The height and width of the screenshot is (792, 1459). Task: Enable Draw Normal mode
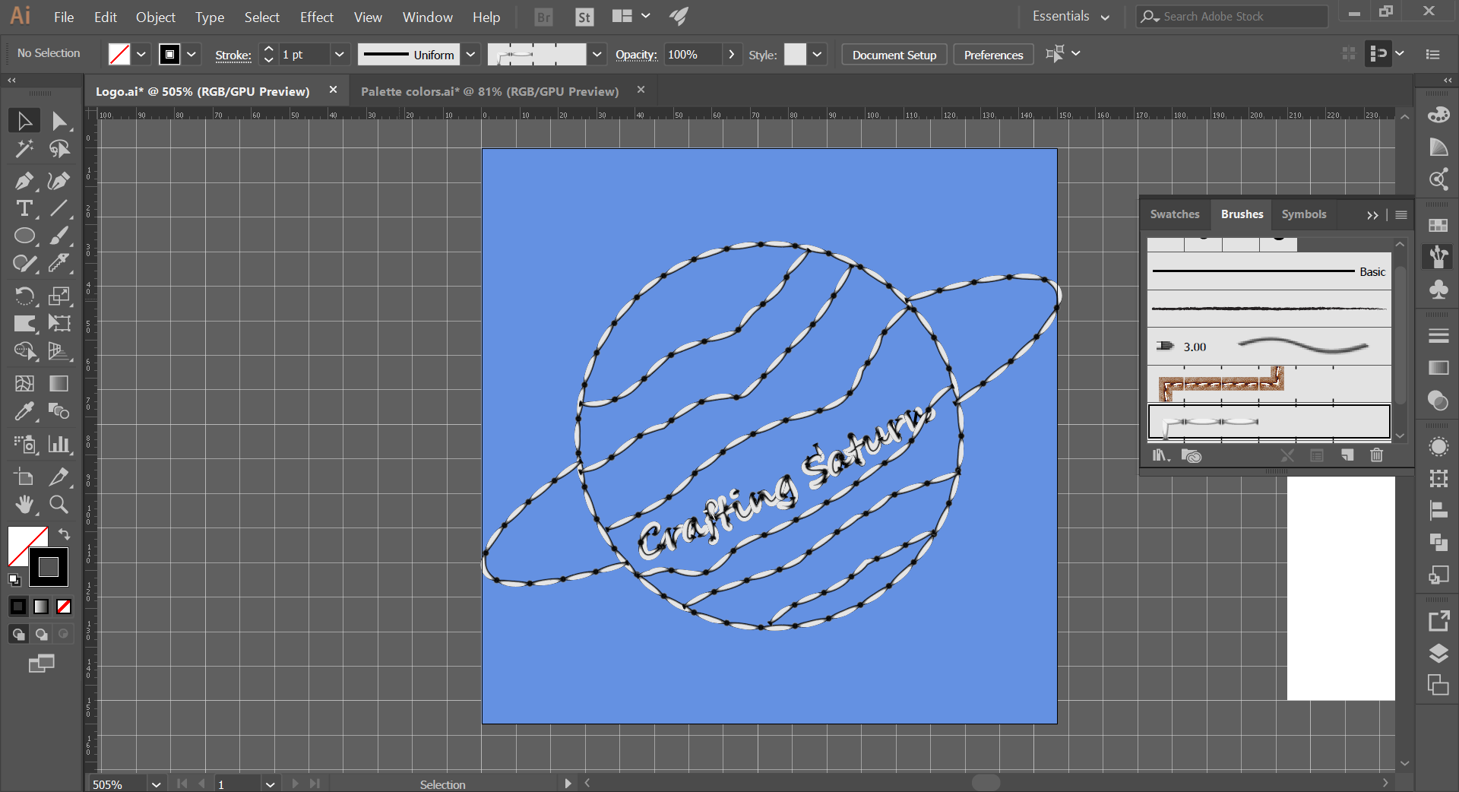(18, 634)
